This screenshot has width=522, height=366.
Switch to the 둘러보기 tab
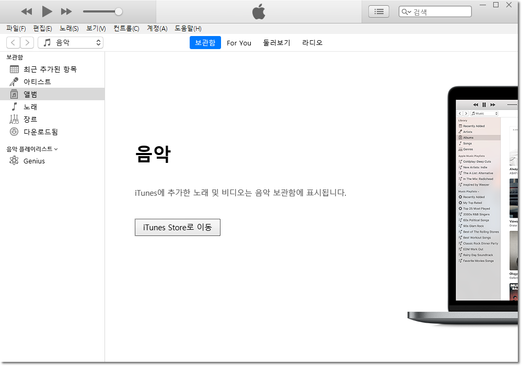click(x=276, y=43)
